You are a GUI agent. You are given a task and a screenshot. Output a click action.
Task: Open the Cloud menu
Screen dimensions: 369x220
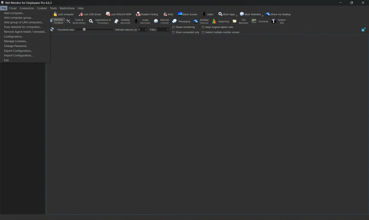[13, 8]
